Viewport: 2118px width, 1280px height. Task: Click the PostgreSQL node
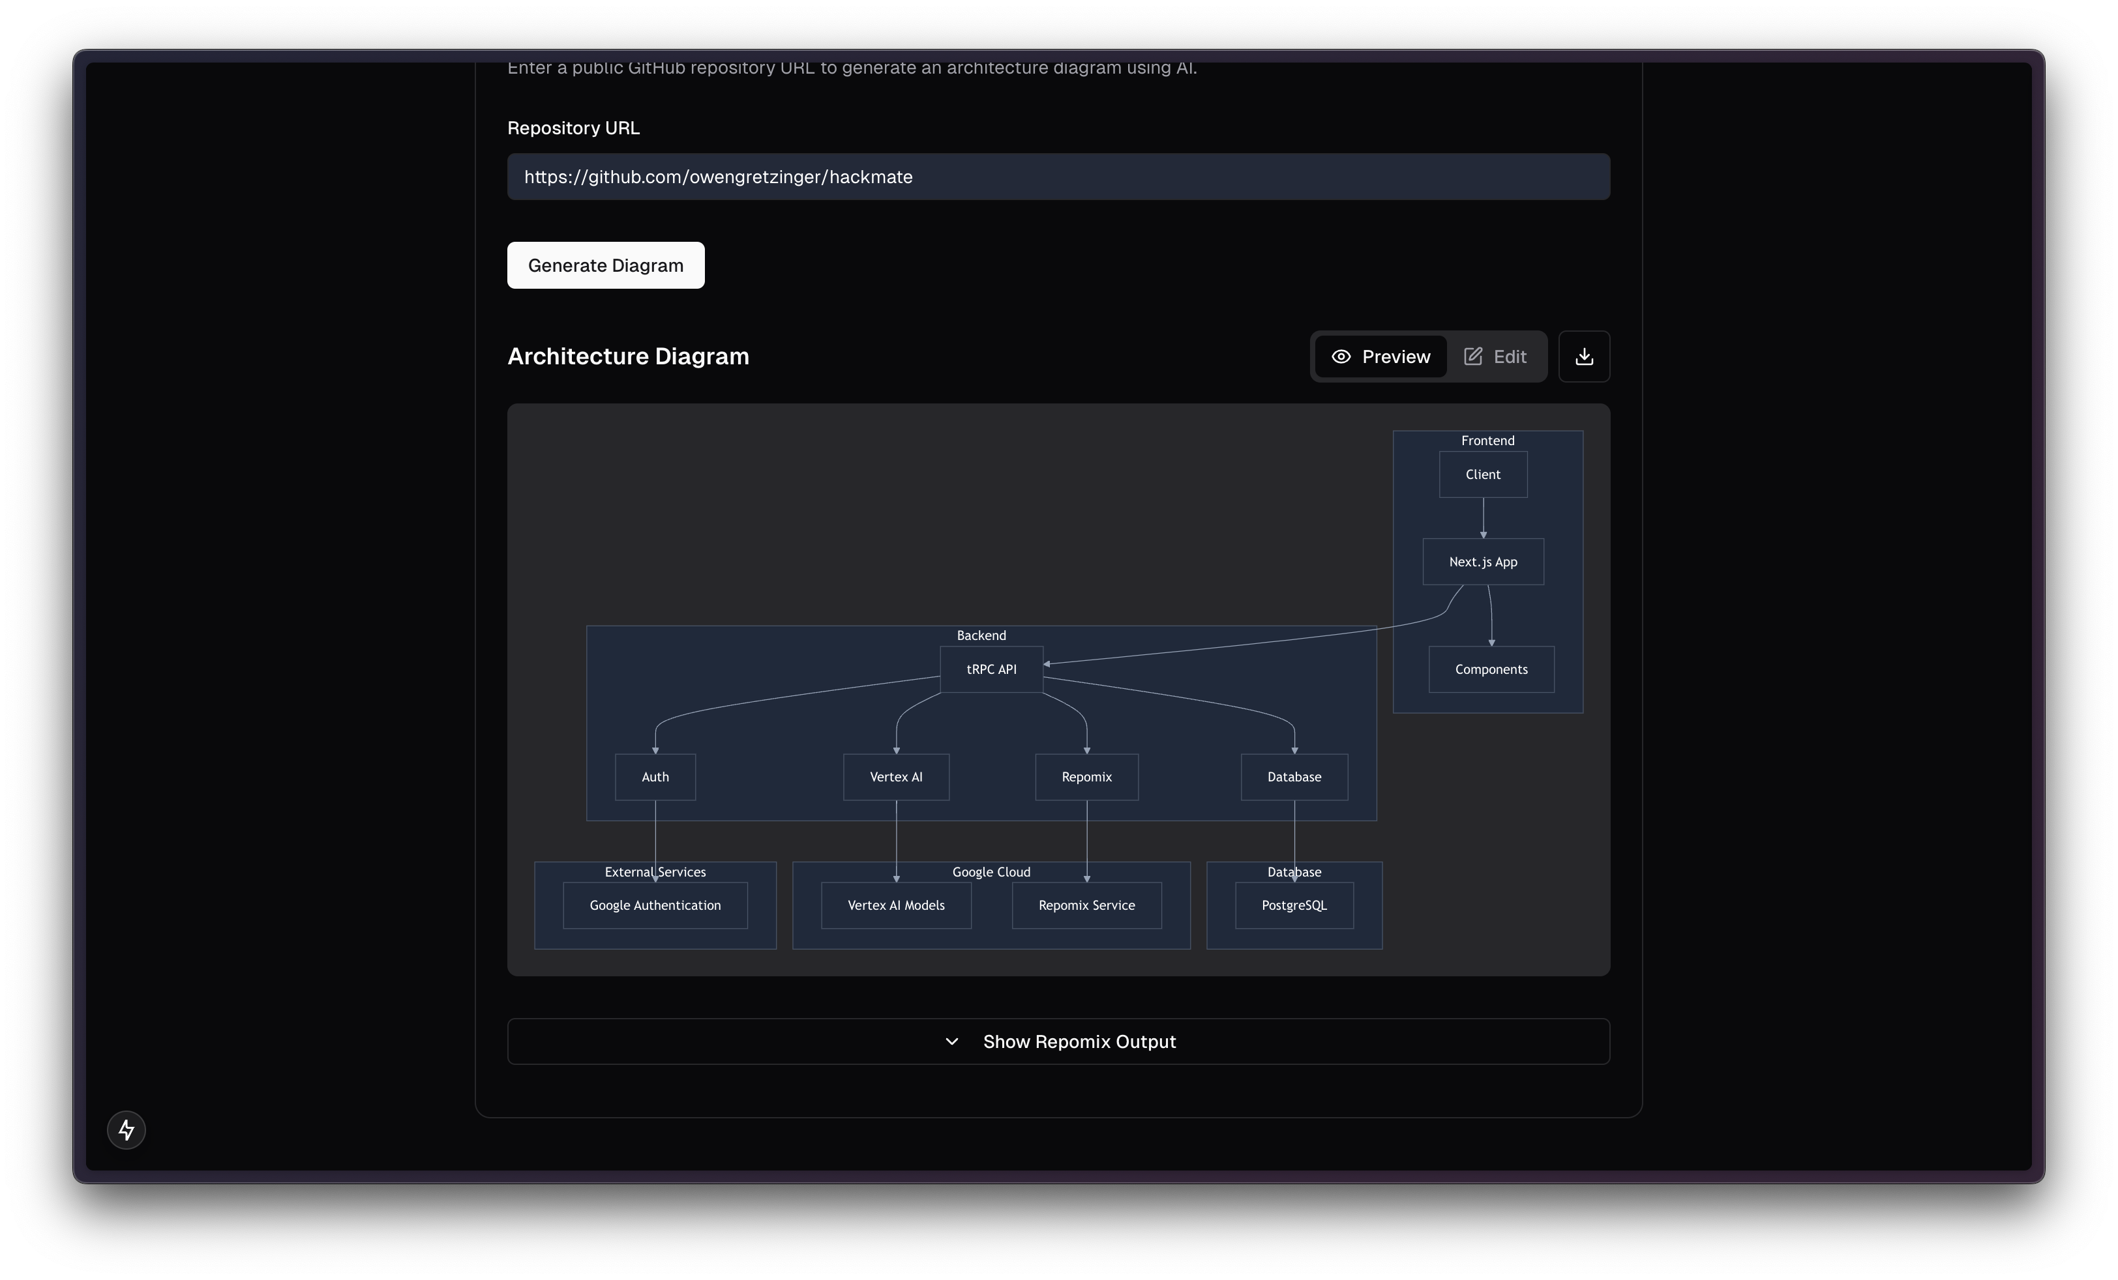(1294, 905)
